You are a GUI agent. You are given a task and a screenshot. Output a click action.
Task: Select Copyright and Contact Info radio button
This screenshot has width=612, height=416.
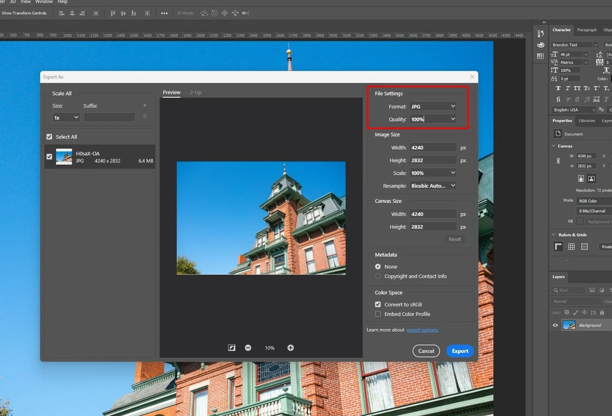click(377, 276)
